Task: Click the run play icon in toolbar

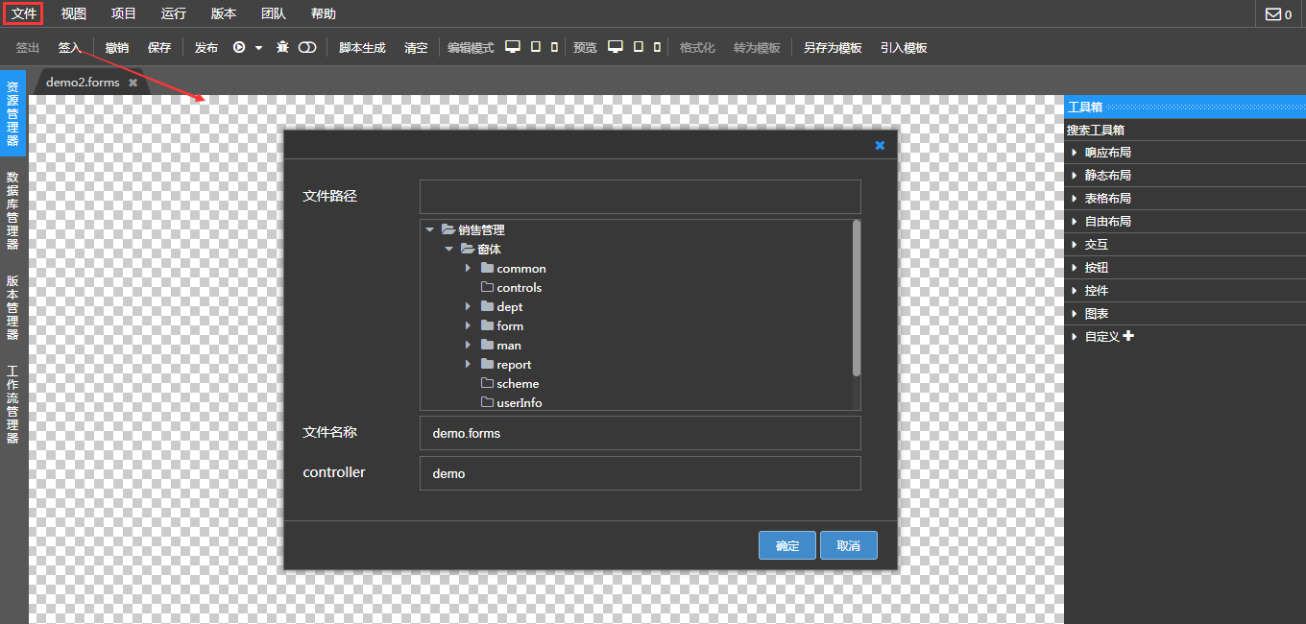Action: [238, 47]
